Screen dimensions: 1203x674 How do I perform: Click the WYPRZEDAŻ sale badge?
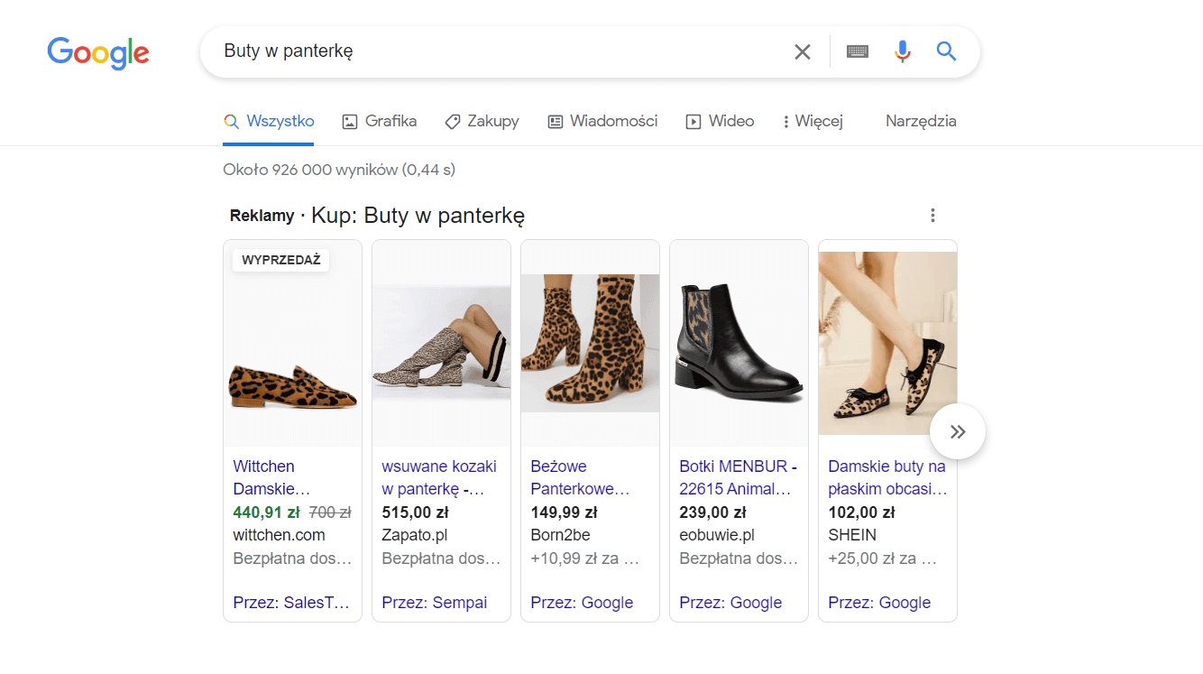tap(281, 260)
